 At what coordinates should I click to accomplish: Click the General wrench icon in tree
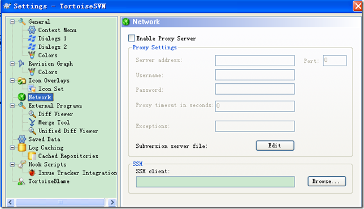pos(22,22)
